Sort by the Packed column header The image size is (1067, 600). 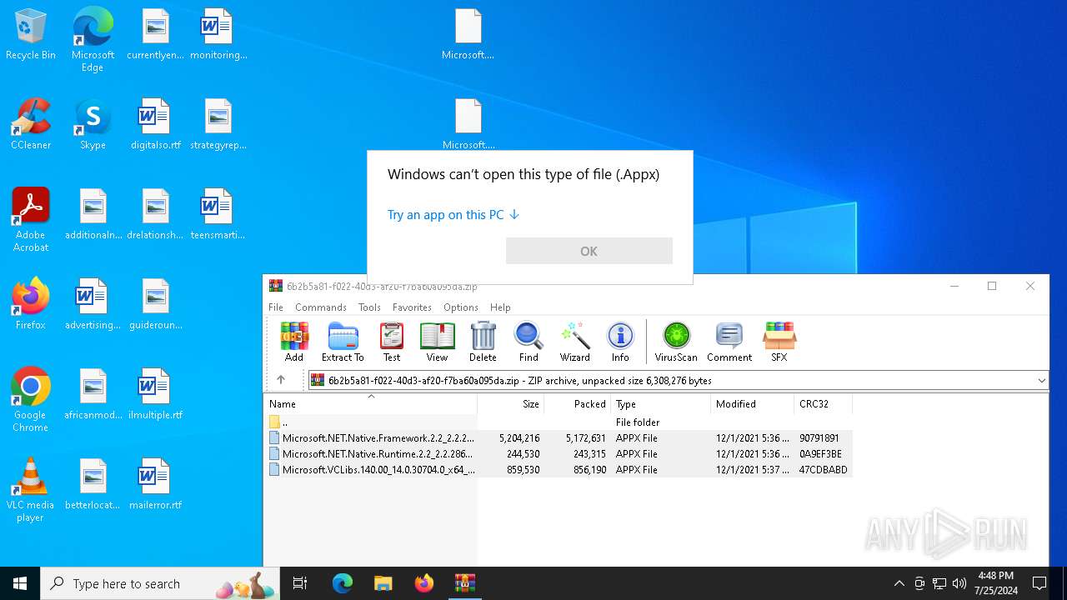(x=578, y=404)
